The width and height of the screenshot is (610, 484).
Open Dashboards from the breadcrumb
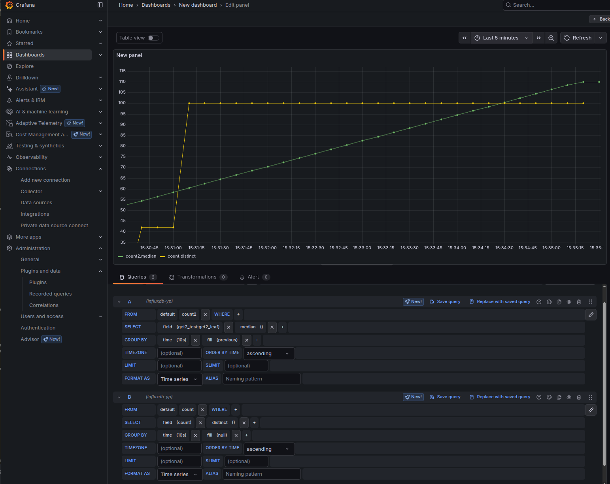156,5
